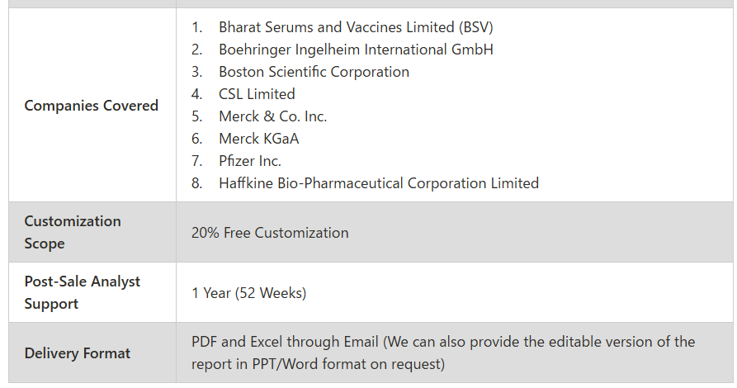Click the PPT/Word format on request line
Image resolution: width=737 pixels, height=388 pixels.
(318, 364)
